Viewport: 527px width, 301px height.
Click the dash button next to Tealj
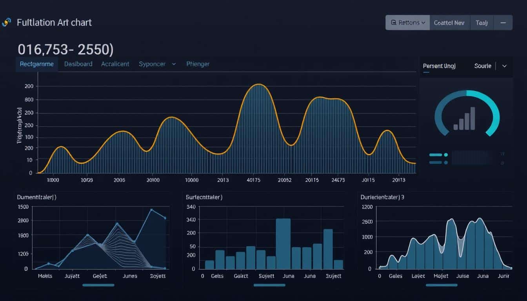503,23
